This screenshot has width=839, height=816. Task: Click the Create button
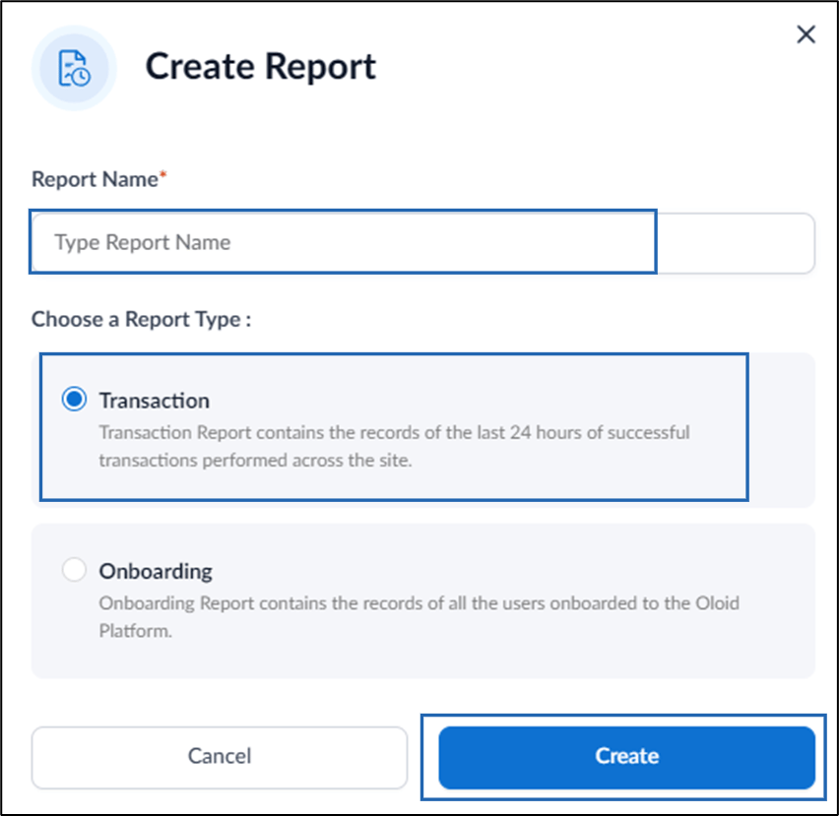626,757
